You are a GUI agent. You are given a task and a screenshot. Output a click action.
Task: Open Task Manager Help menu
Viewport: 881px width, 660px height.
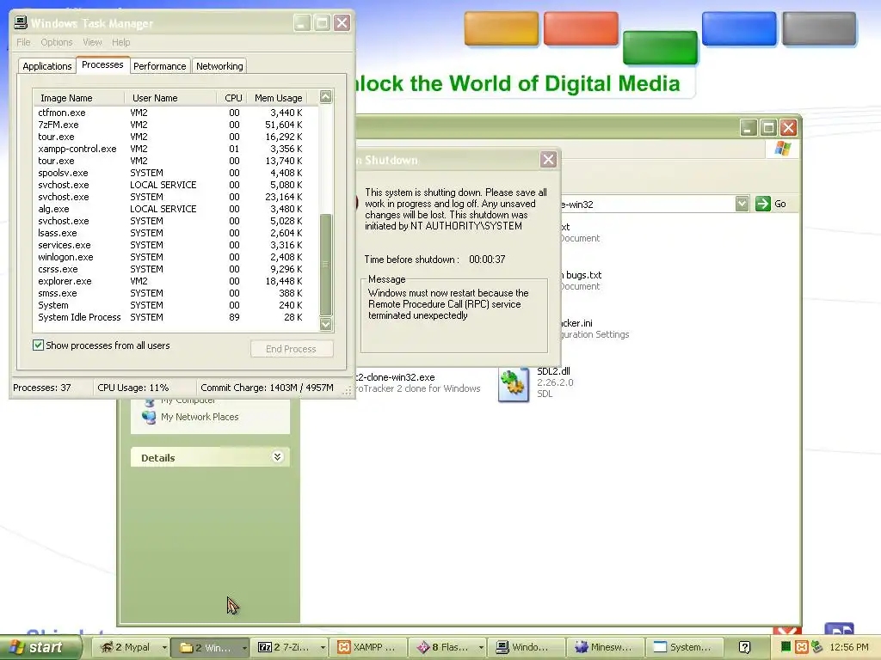(x=120, y=42)
